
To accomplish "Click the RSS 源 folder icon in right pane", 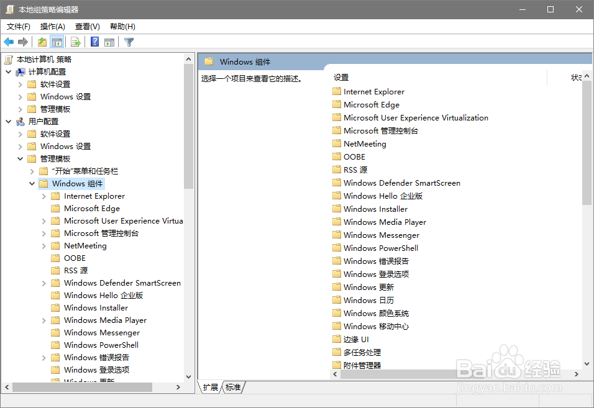I will pos(337,169).
